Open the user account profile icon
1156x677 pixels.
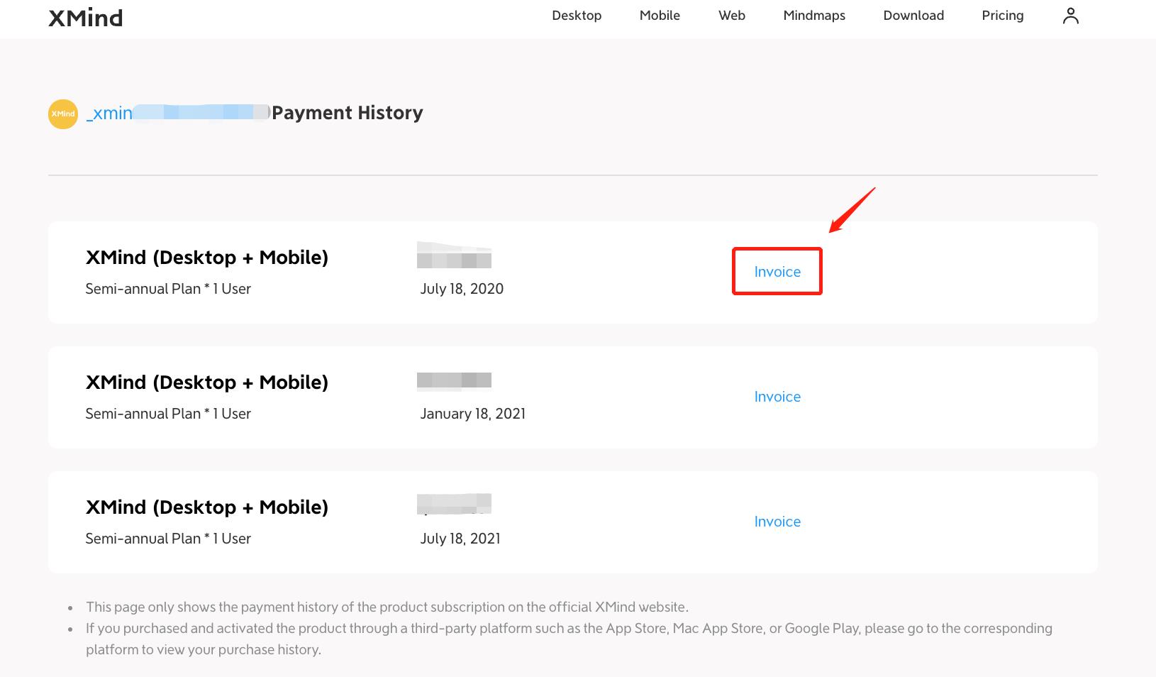tap(1070, 16)
